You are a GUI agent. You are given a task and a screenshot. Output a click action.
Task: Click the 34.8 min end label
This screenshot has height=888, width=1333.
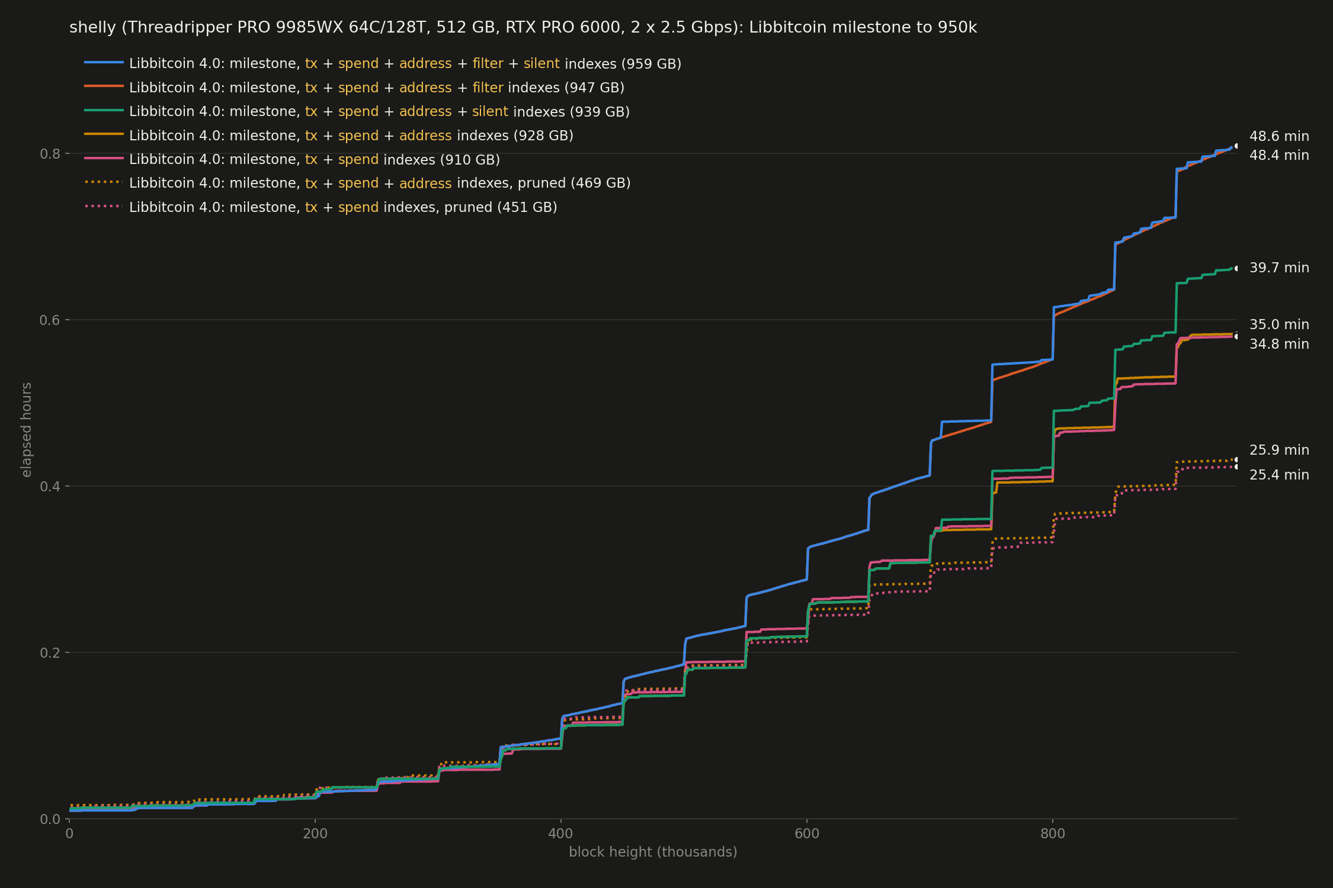[x=1279, y=344]
